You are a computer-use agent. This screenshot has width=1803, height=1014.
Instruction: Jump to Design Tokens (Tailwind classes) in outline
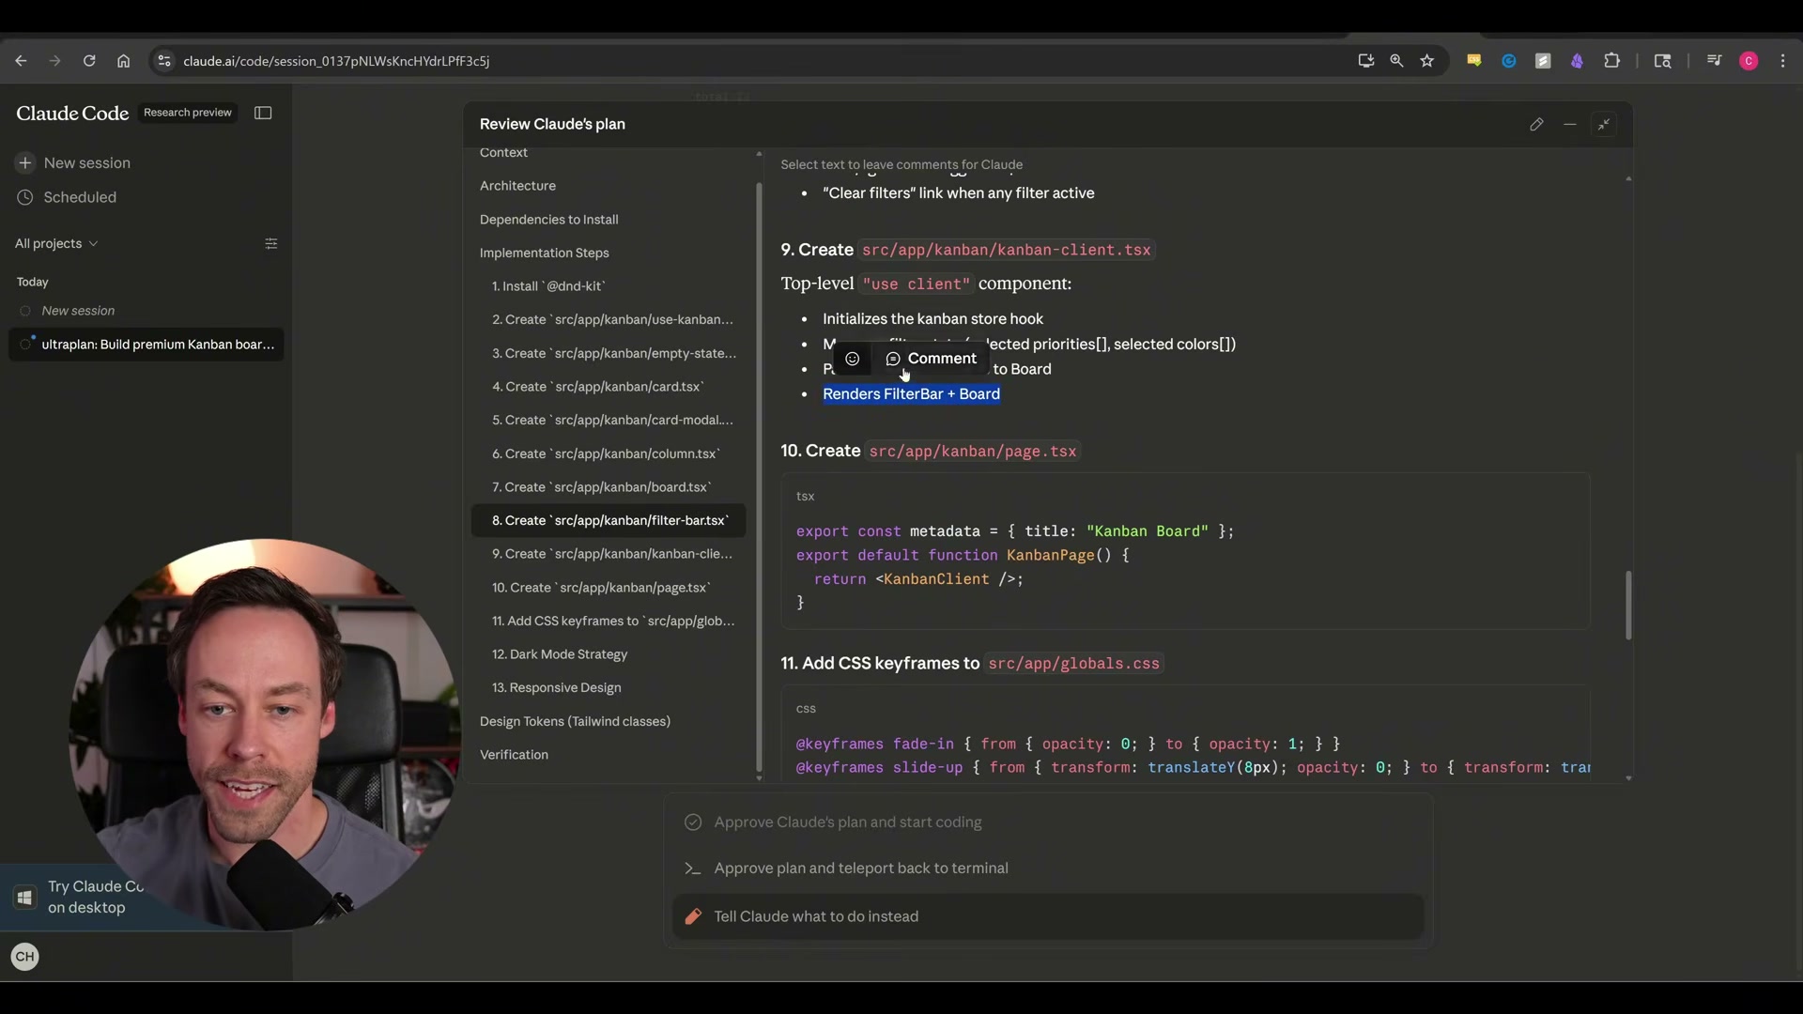tap(575, 722)
